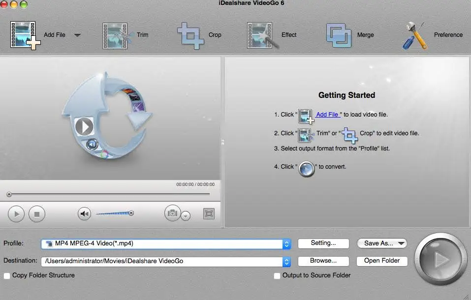
Task: Mute audio with the speaker button
Action: tap(85, 214)
